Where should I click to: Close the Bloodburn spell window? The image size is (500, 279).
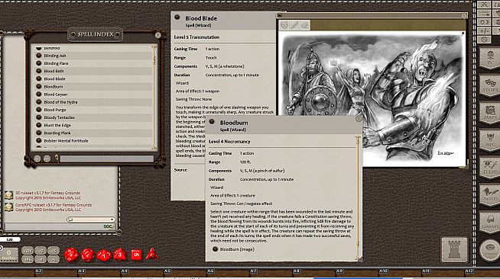tap(358, 119)
